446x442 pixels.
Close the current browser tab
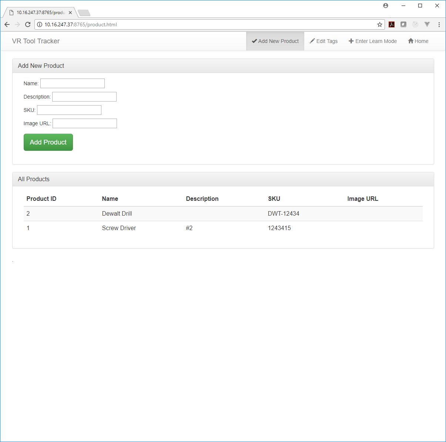[x=70, y=13]
